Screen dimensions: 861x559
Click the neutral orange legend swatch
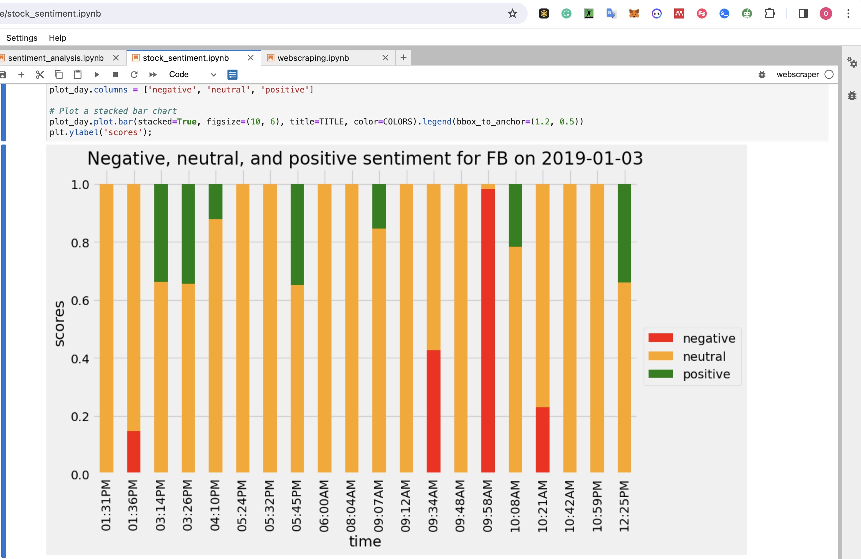(x=660, y=356)
